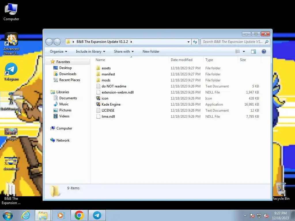
Task: Open Desktop in Favorites
Action: pyautogui.click(x=65, y=68)
